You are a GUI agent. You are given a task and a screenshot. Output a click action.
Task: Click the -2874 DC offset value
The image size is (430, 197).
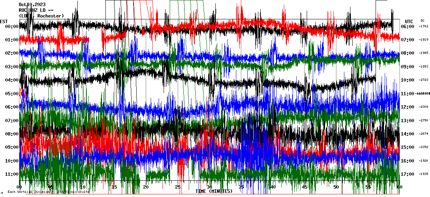(x=424, y=134)
